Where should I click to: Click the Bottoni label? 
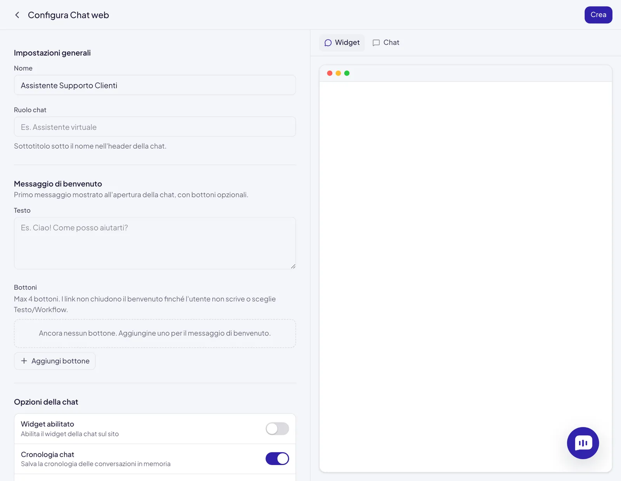coord(25,287)
